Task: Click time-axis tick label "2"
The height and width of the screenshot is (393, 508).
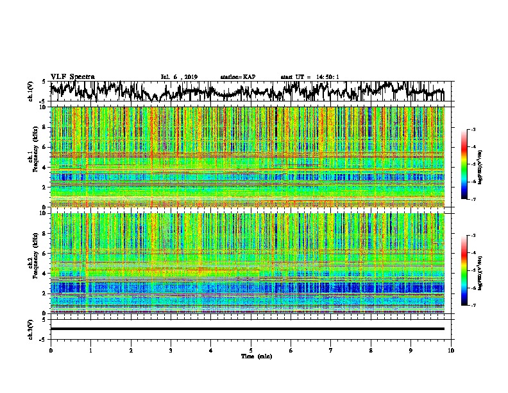Action: (131, 351)
